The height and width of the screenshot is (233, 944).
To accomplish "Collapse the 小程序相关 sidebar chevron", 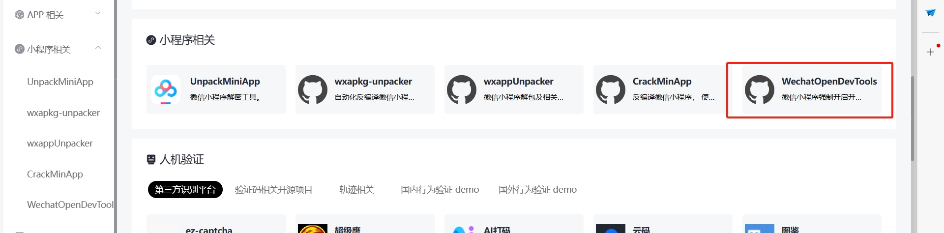I will (98, 48).
